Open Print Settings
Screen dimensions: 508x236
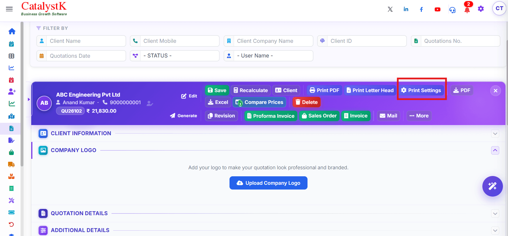pyautogui.click(x=421, y=90)
